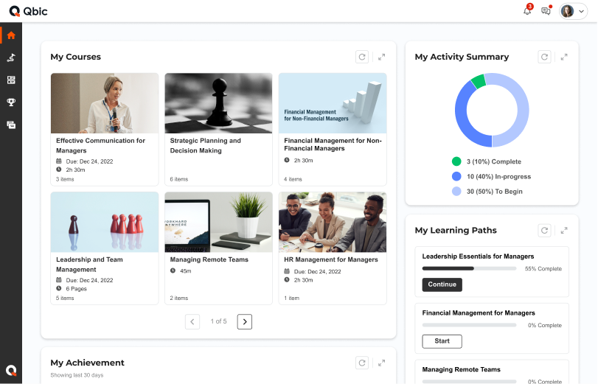This screenshot has width=598, height=384.
Task: Expand the My Activity Summary panel
Action: pos(563,57)
